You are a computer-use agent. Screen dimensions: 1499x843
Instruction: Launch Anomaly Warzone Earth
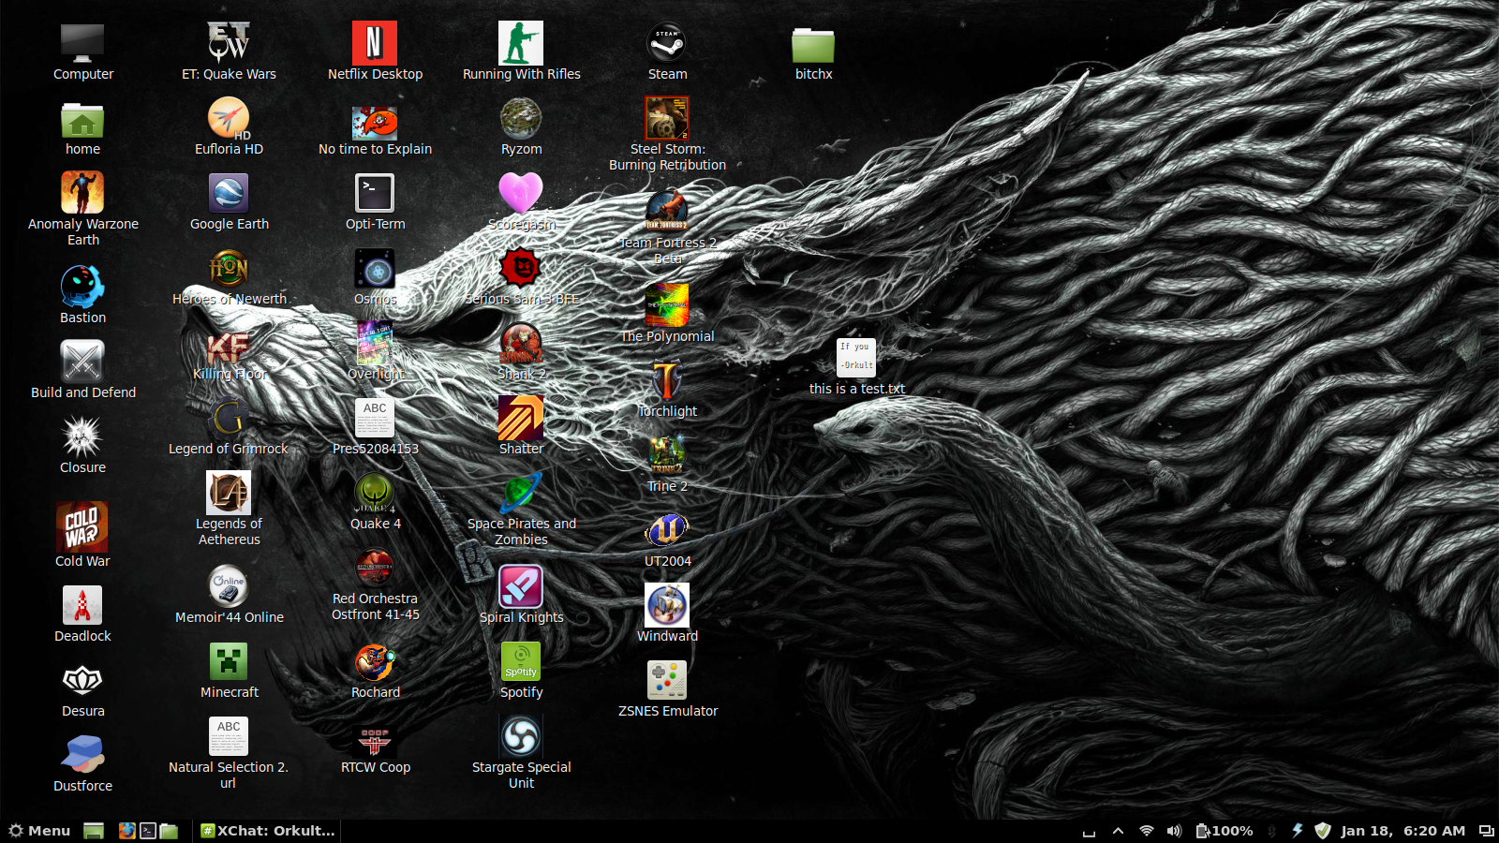pyautogui.click(x=82, y=193)
